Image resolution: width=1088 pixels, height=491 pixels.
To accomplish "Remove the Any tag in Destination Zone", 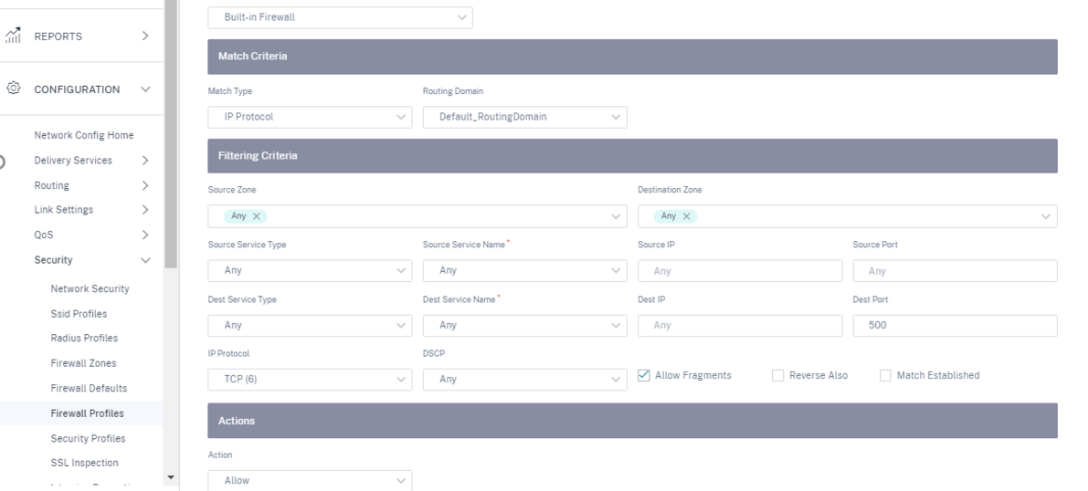I will pos(686,216).
